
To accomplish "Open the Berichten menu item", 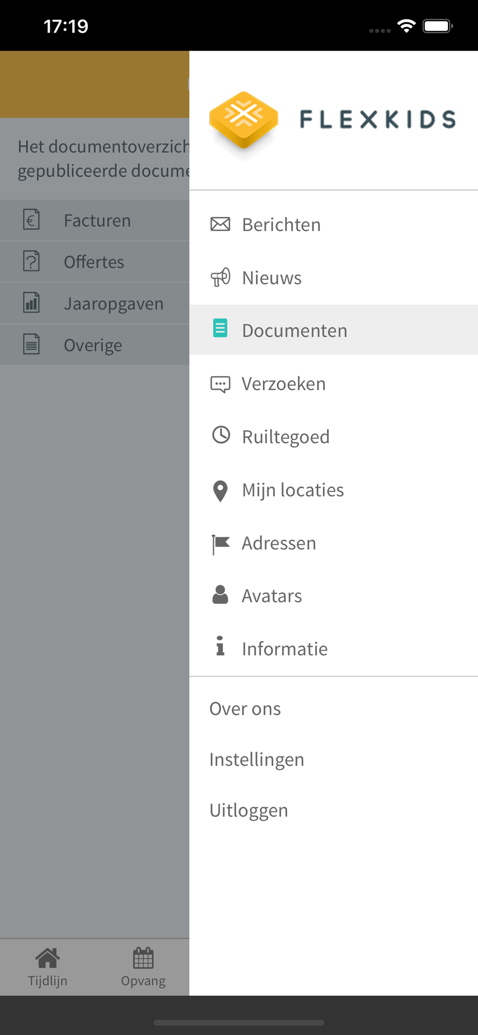I will click(334, 225).
